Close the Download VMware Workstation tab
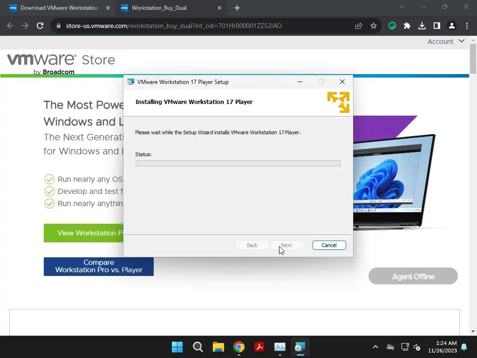 coord(108,8)
